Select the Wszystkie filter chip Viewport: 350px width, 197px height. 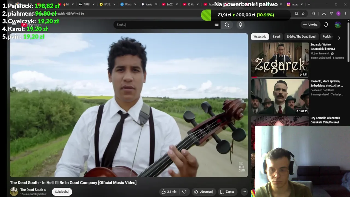pyautogui.click(x=260, y=37)
